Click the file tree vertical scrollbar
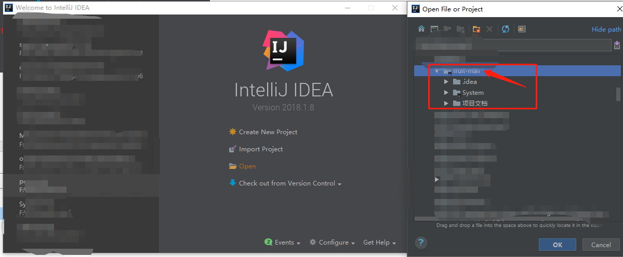This screenshot has height=257, width=623. (x=618, y=94)
